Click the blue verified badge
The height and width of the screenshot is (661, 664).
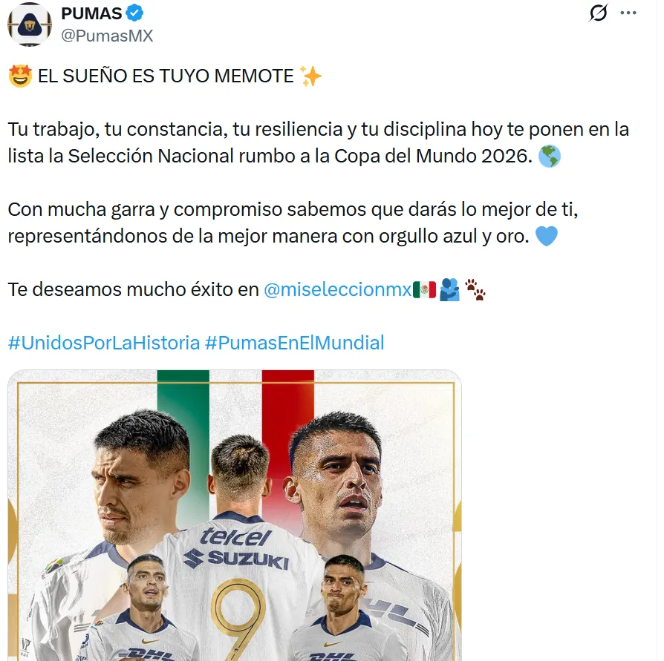(134, 13)
